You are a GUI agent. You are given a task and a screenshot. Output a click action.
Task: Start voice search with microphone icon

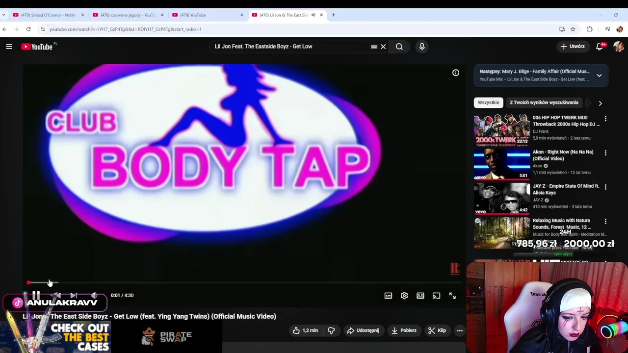click(422, 47)
